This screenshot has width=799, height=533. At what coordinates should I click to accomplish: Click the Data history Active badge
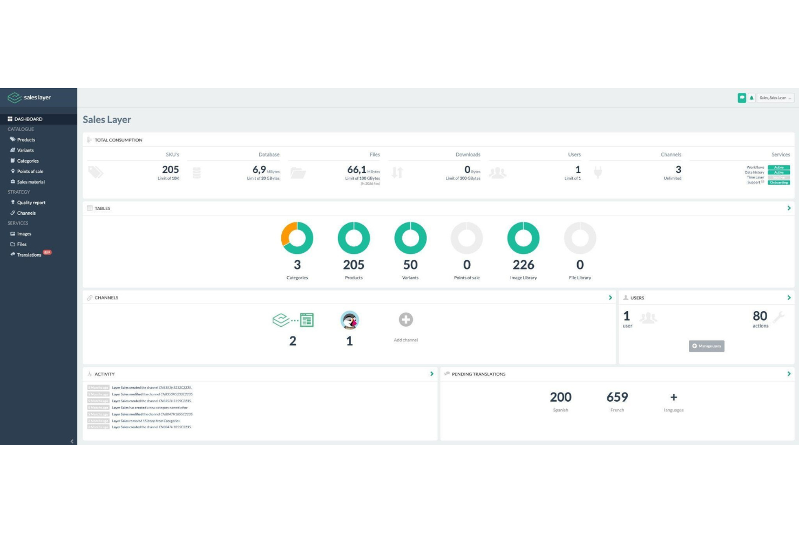(778, 172)
